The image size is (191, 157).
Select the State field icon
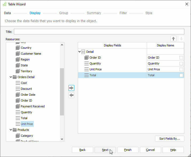[x=18, y=65]
